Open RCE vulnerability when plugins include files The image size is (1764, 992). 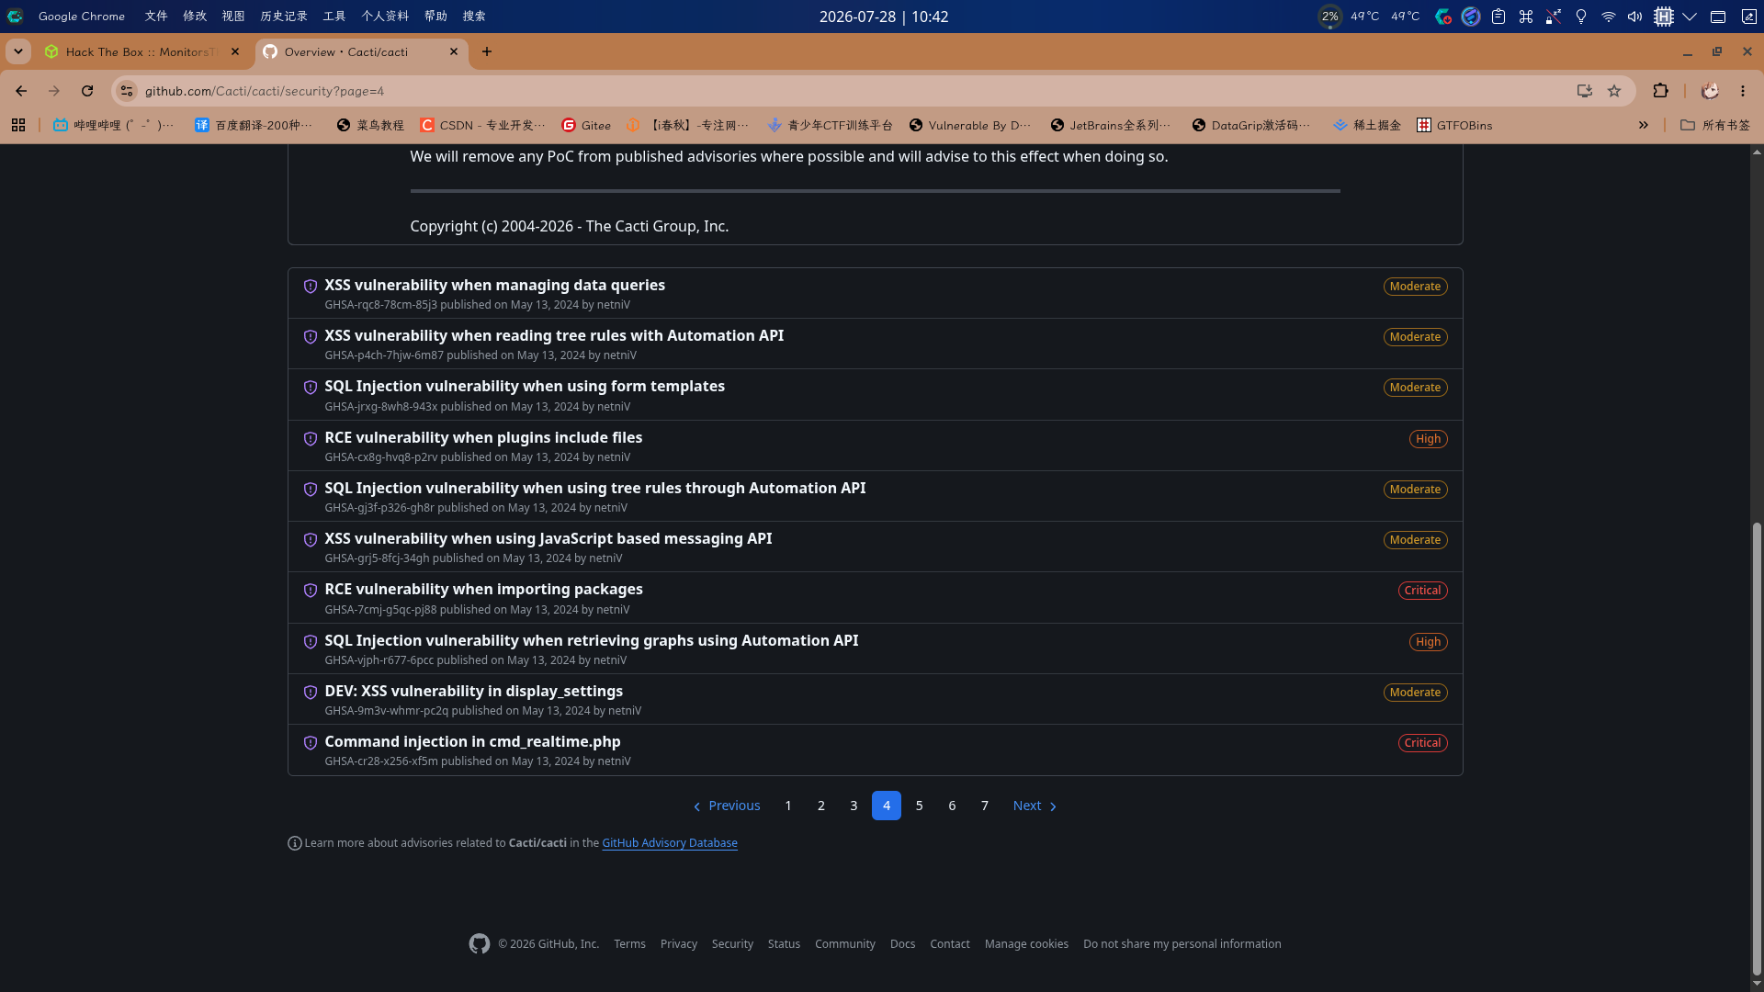483,437
